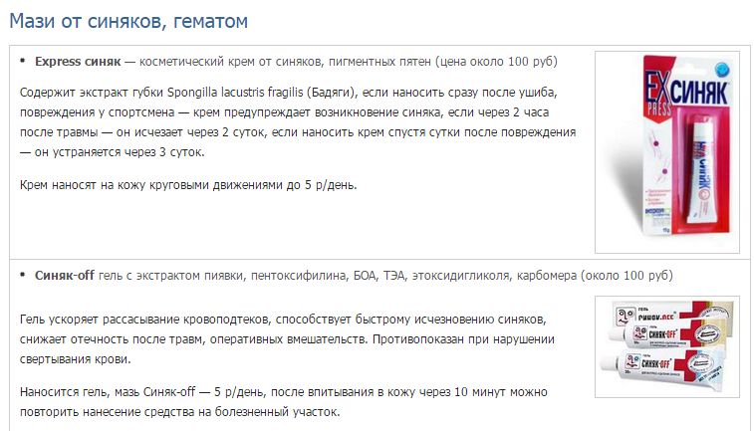Click the bullet before Express синяк
Image resolution: width=754 pixels, height=431 pixels.
[x=23, y=61]
